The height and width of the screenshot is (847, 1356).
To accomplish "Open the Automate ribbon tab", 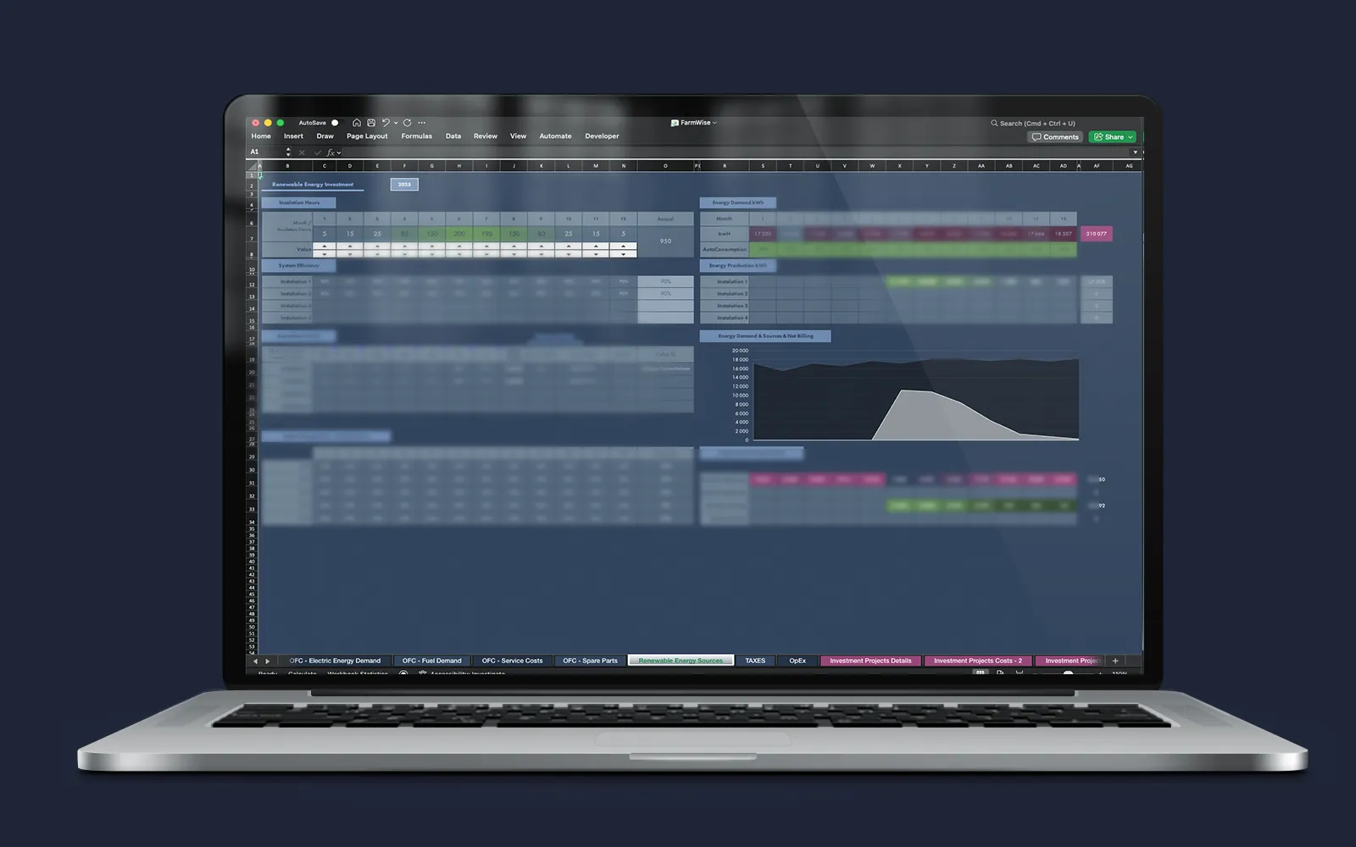I will tap(556, 136).
